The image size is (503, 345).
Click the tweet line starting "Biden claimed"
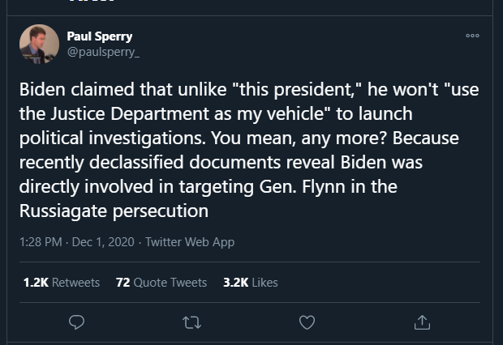click(x=249, y=89)
